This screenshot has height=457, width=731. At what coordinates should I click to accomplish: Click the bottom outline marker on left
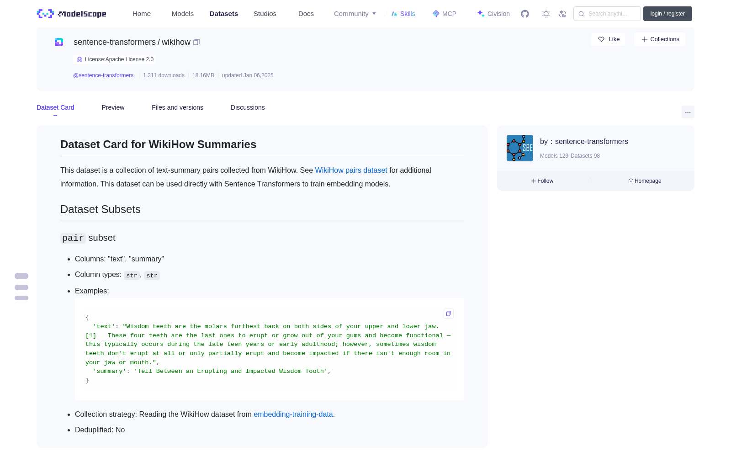coord(21,298)
